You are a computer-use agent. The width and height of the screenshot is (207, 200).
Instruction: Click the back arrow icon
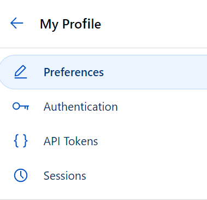(17, 23)
